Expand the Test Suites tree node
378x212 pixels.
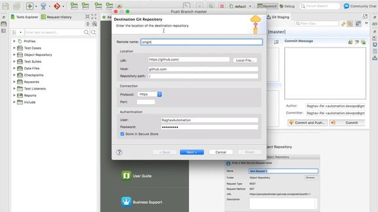point(14,61)
